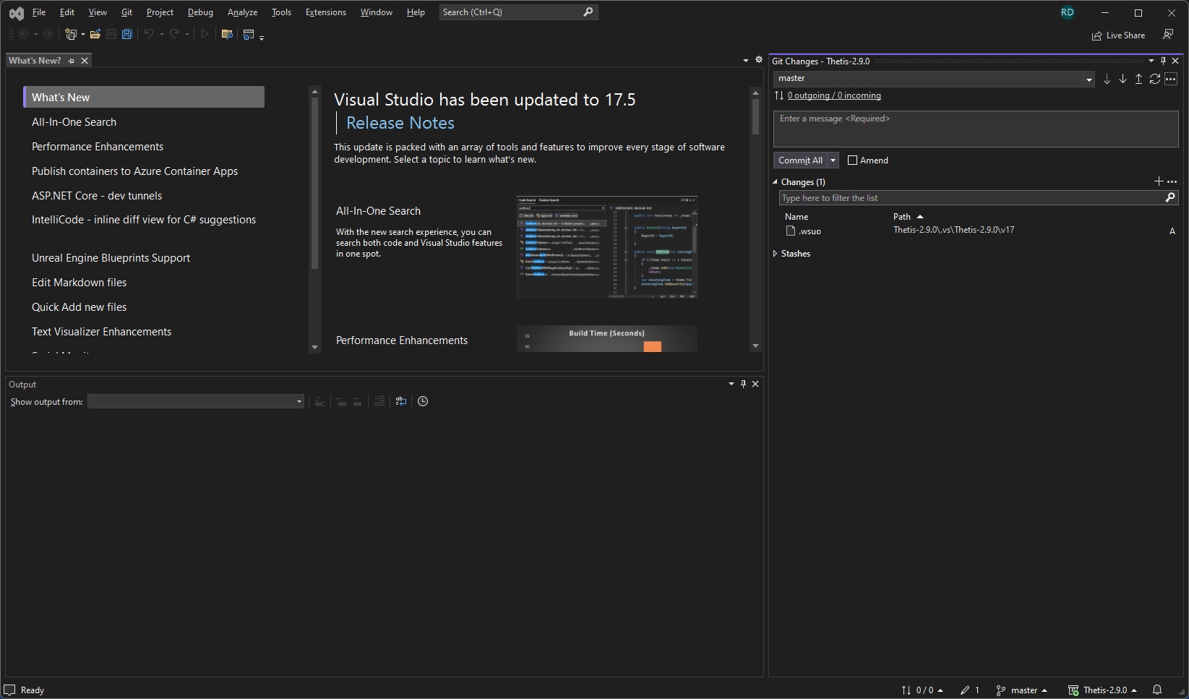Click the commit message input field
Image resolution: width=1189 pixels, height=699 pixels.
[x=976, y=129]
